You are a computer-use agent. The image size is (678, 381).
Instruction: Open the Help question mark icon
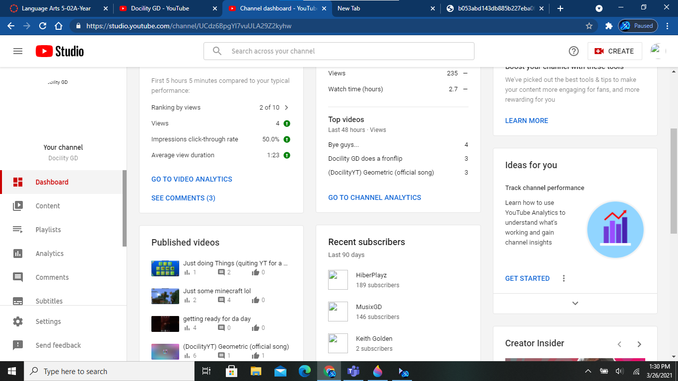[574, 51]
